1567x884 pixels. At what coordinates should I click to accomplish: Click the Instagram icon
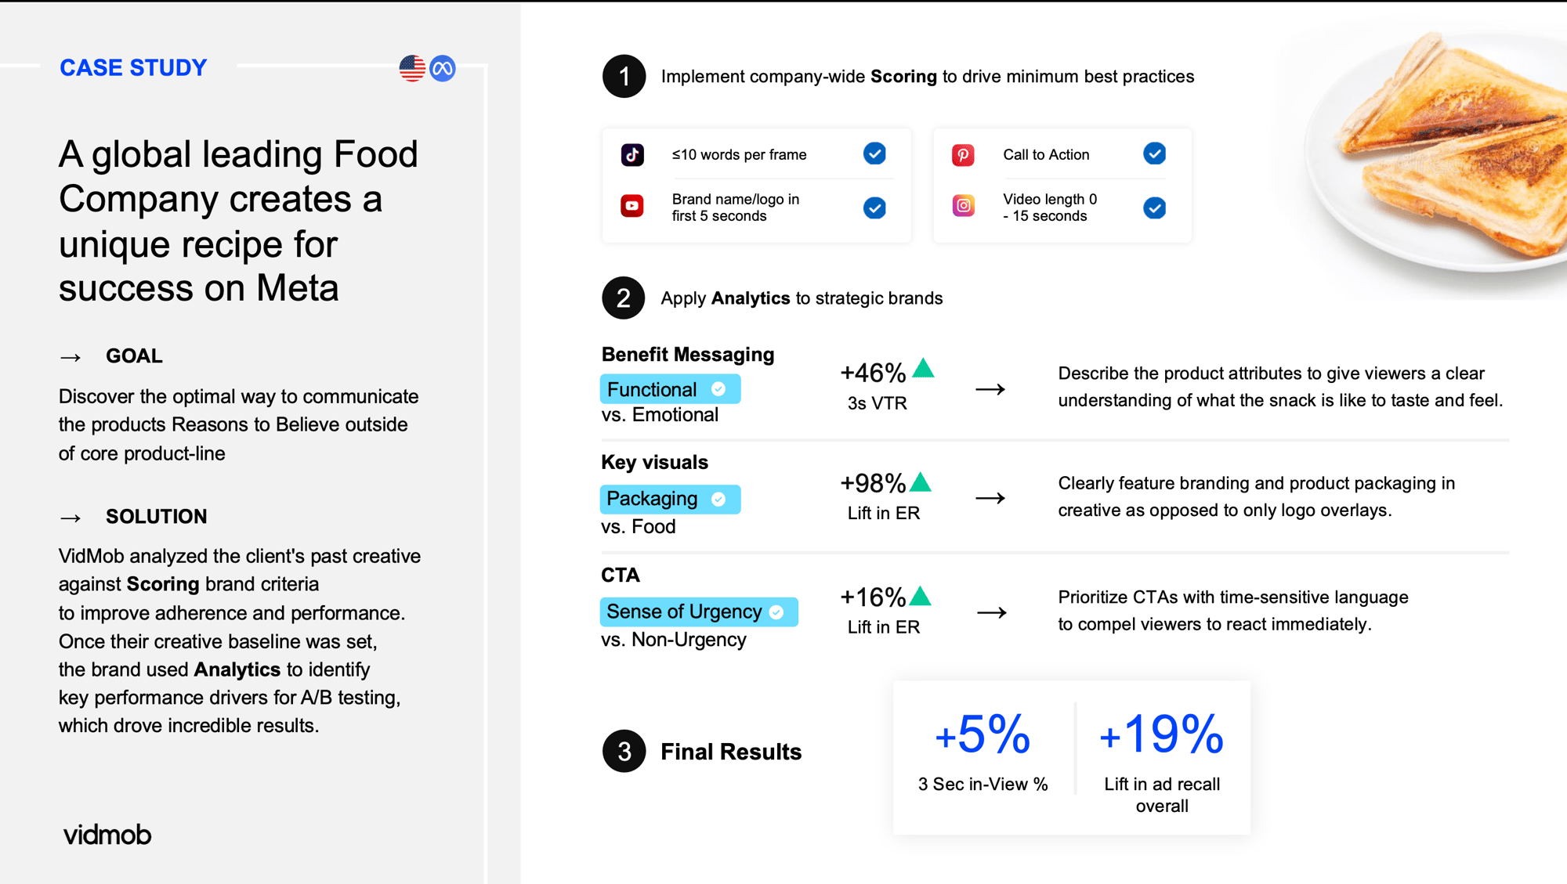tap(963, 206)
